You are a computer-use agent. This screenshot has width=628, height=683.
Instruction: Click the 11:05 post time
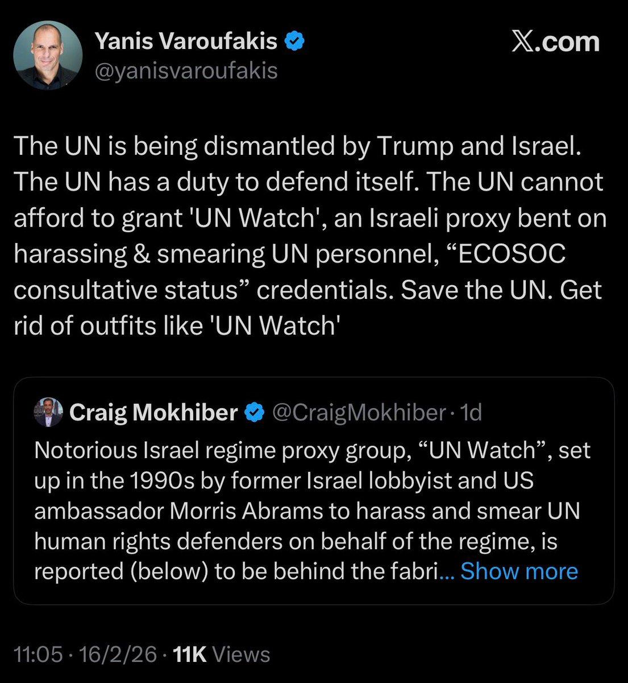[x=38, y=655]
